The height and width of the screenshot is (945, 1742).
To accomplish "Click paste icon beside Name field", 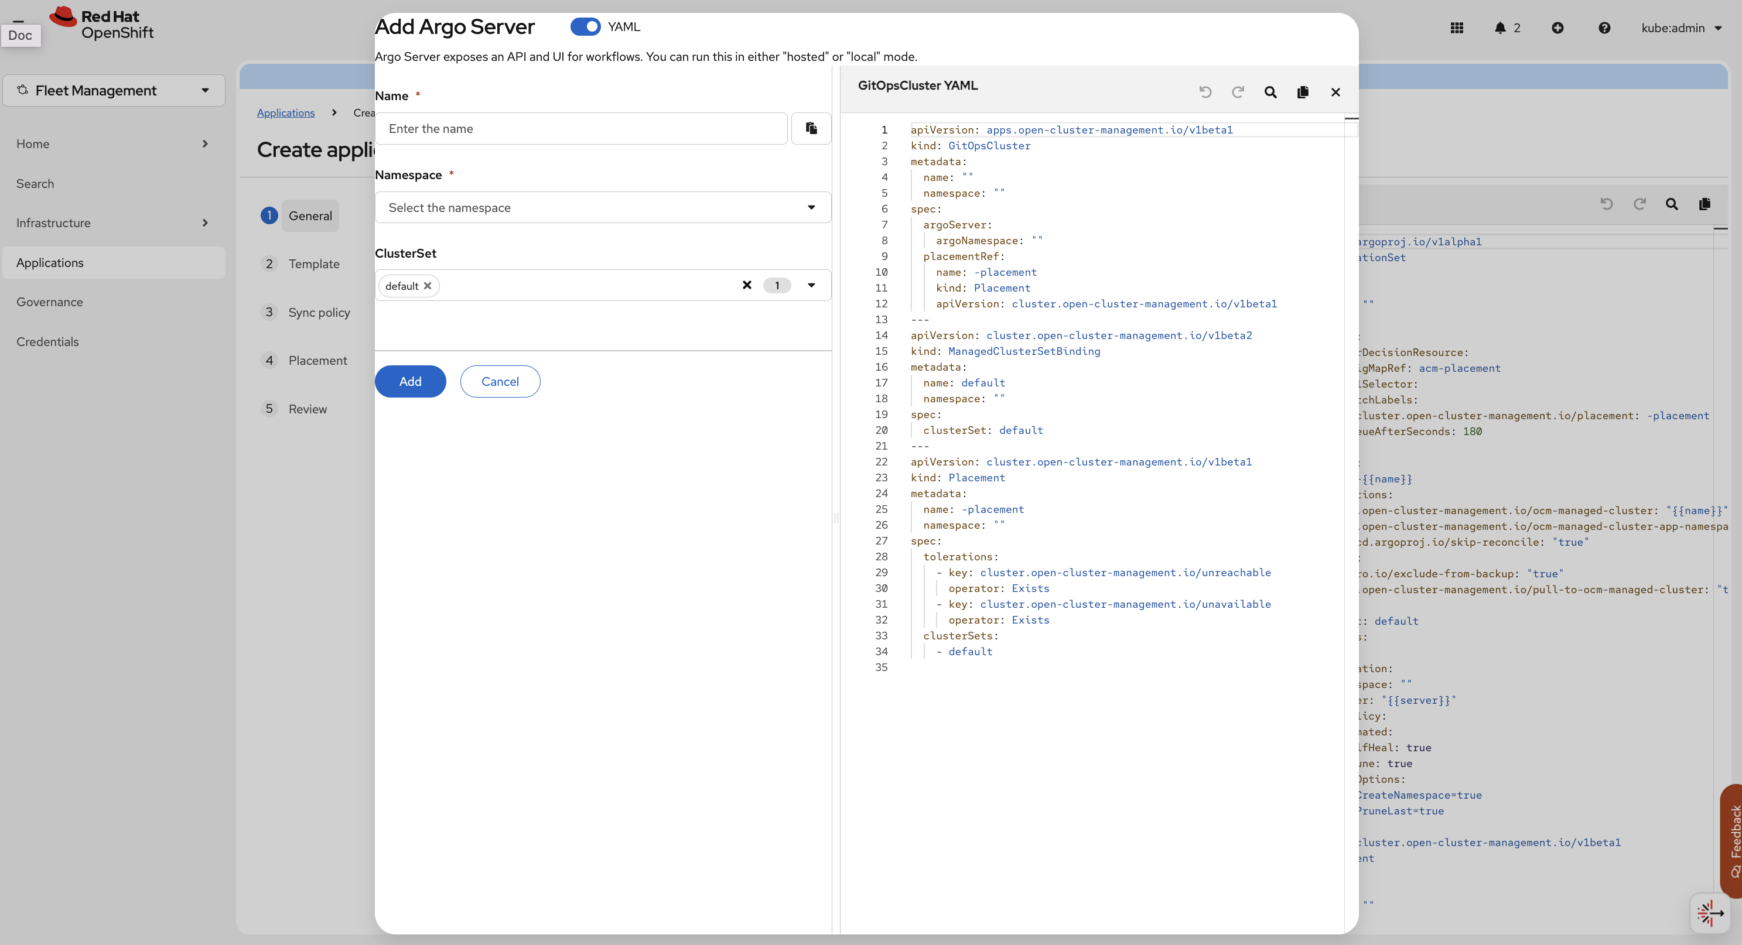I will (811, 128).
